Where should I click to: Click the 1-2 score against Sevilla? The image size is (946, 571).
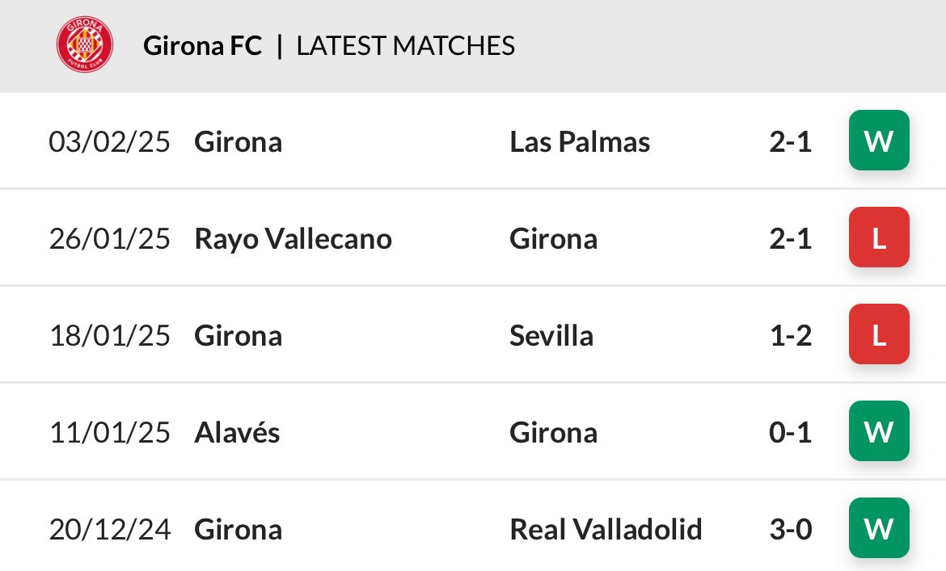coord(790,336)
